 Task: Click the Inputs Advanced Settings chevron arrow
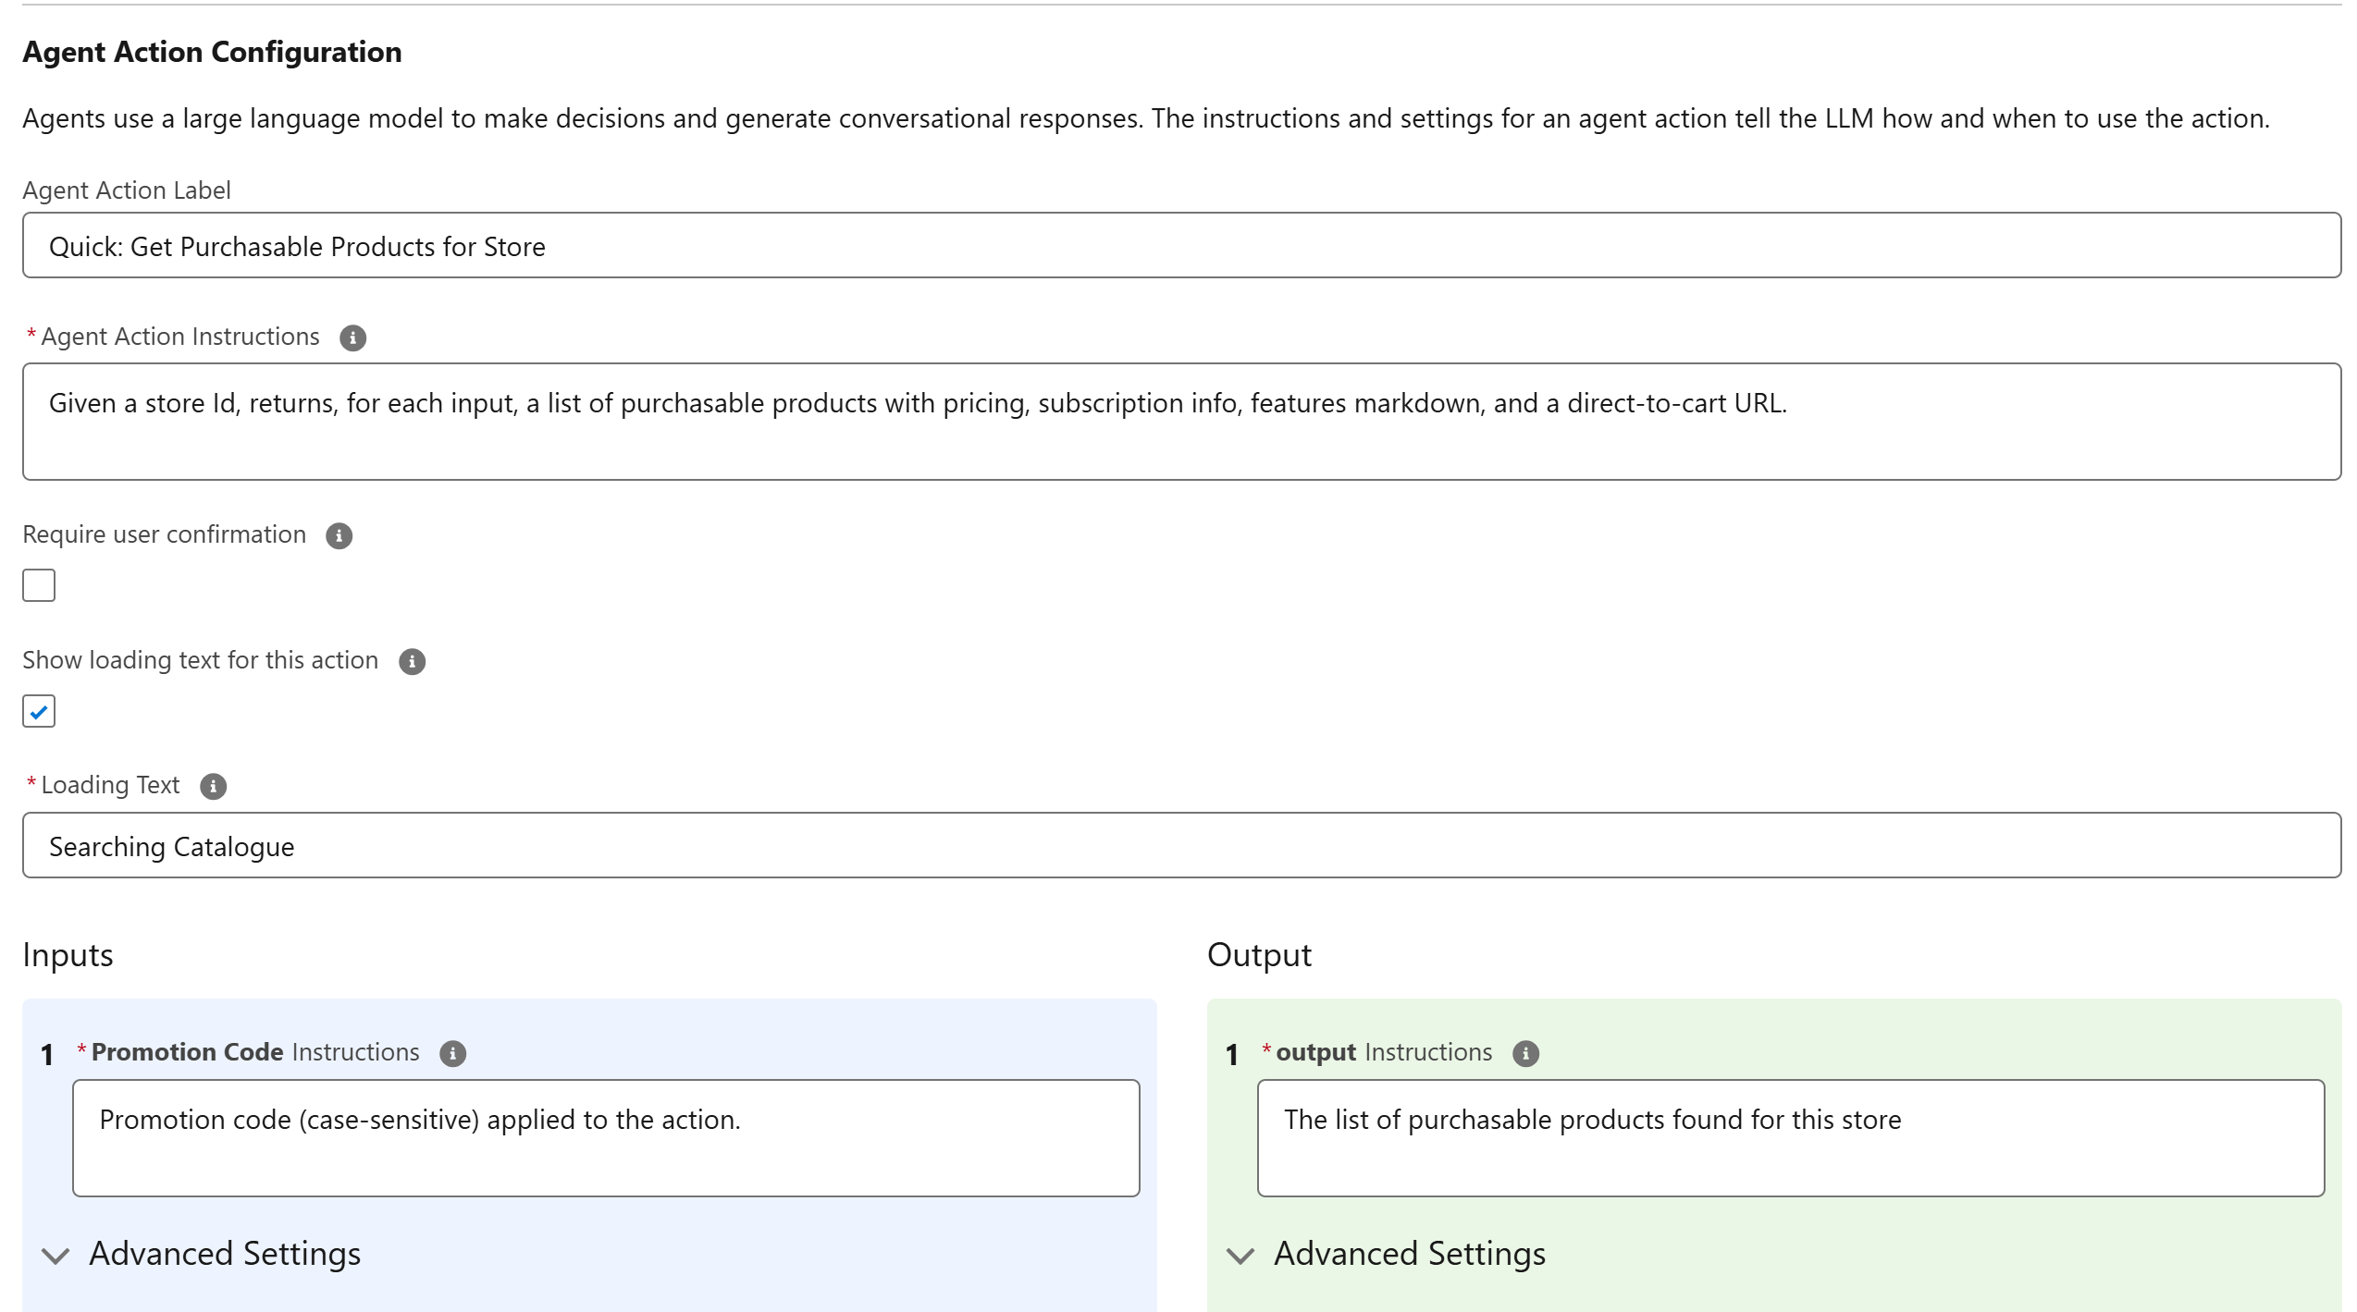click(56, 1256)
